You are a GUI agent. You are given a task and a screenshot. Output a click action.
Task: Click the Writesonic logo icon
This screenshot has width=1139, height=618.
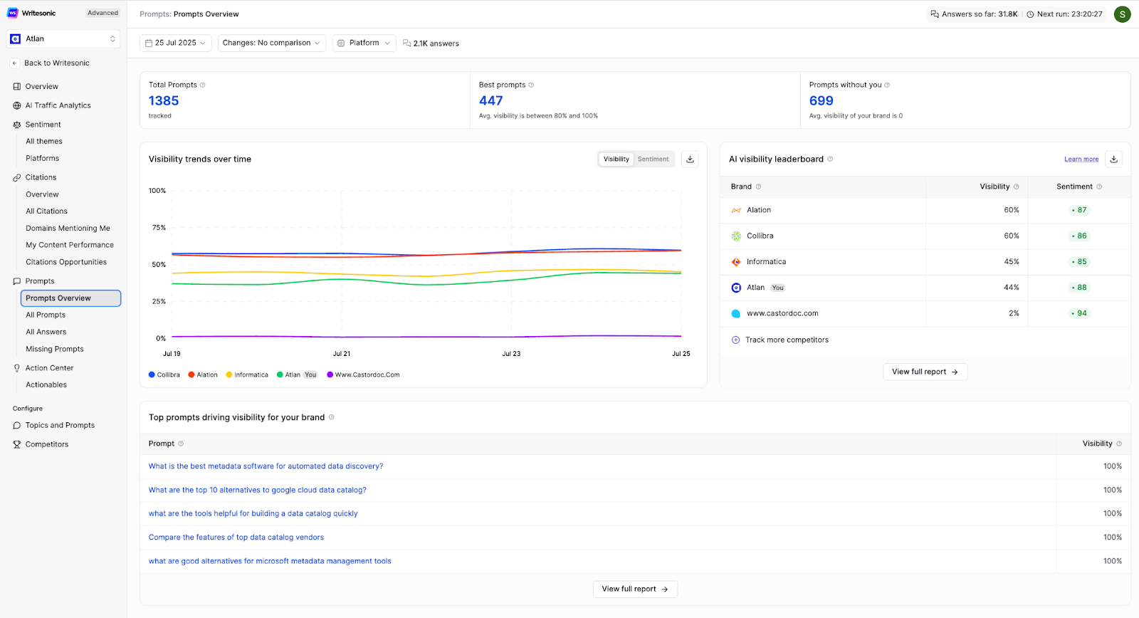tap(12, 13)
